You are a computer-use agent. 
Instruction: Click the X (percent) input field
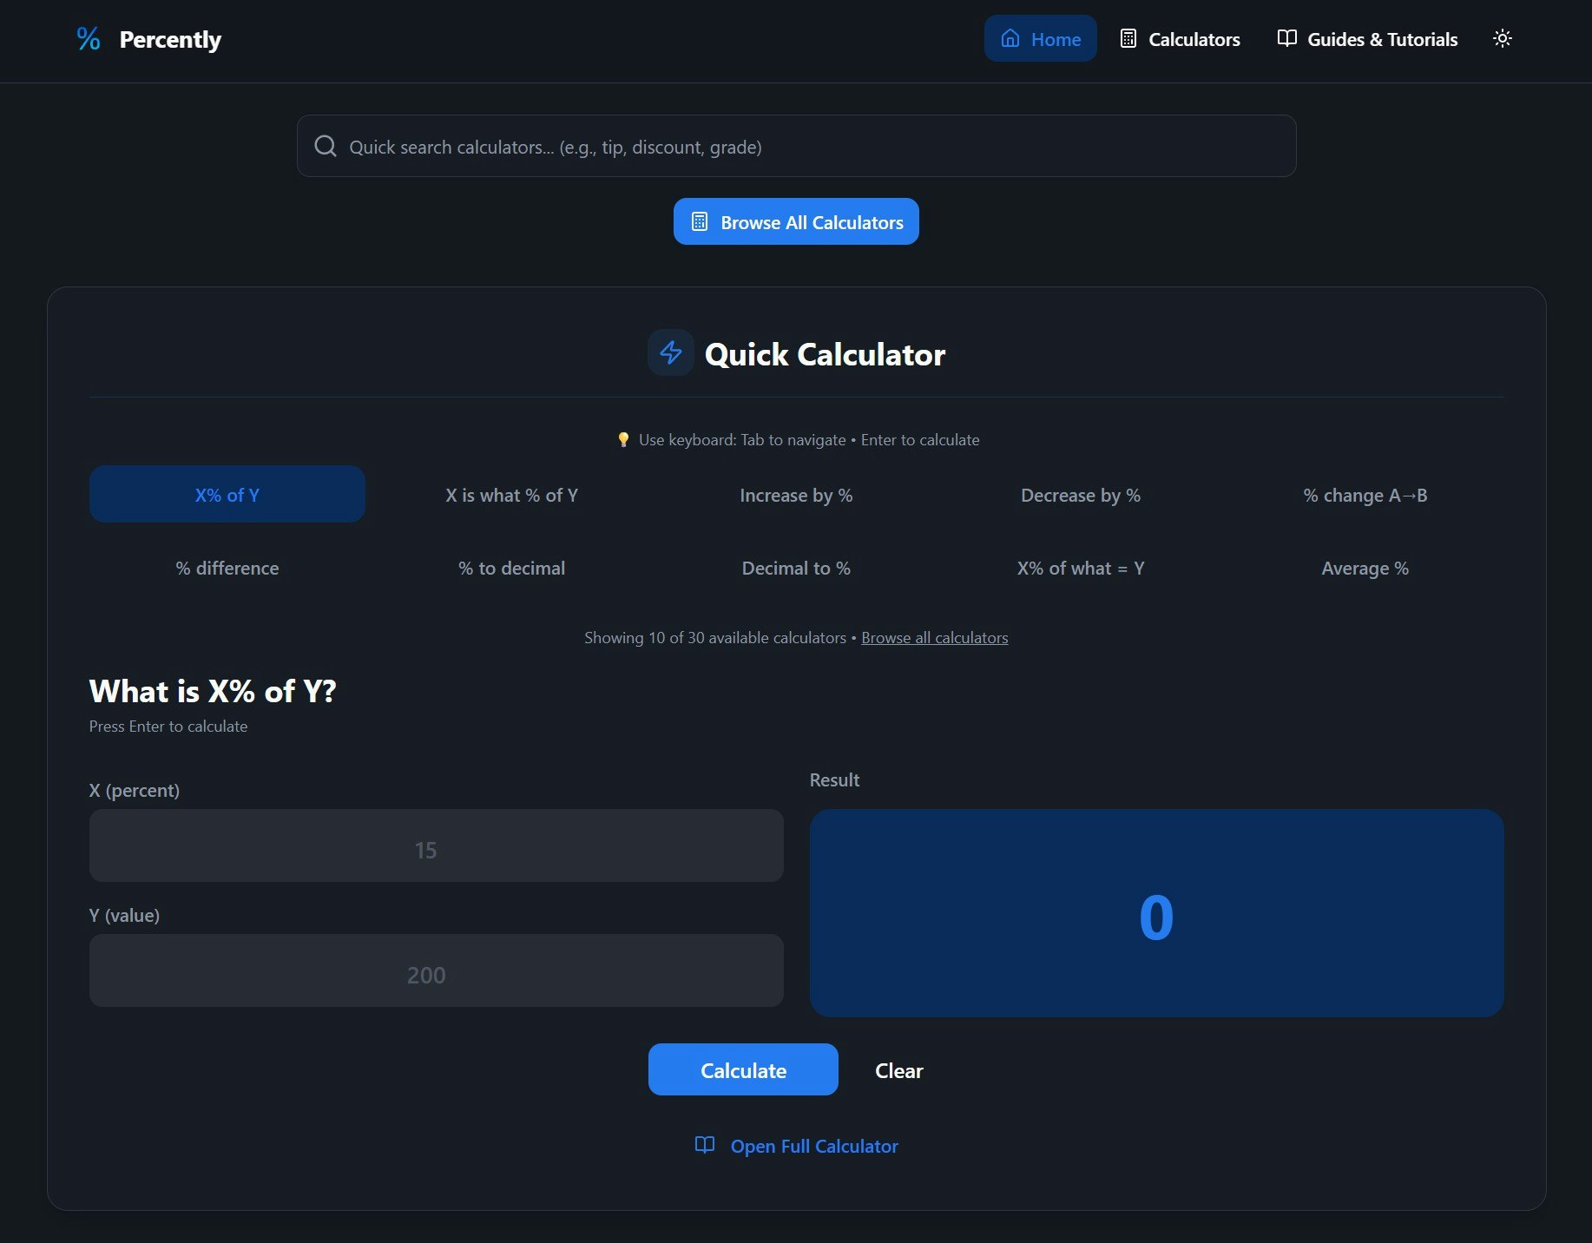coord(436,845)
